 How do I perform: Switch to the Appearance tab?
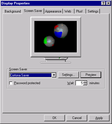coord(53,11)
